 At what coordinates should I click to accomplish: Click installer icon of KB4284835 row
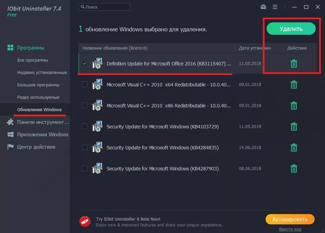(97, 147)
